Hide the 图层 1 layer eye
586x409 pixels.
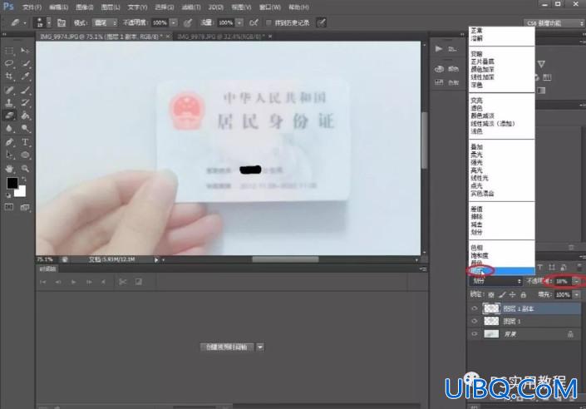[475, 321]
